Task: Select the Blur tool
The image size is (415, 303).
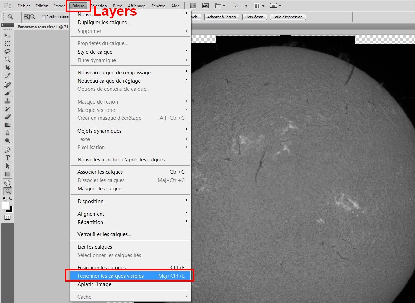Action: point(7,133)
